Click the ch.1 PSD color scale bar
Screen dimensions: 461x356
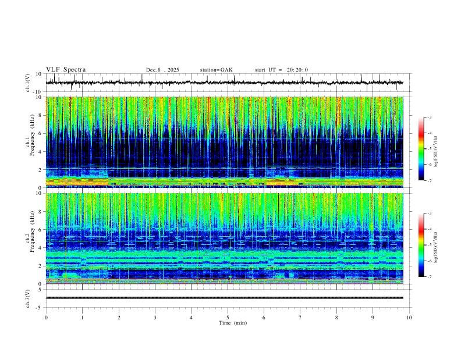[421, 149]
